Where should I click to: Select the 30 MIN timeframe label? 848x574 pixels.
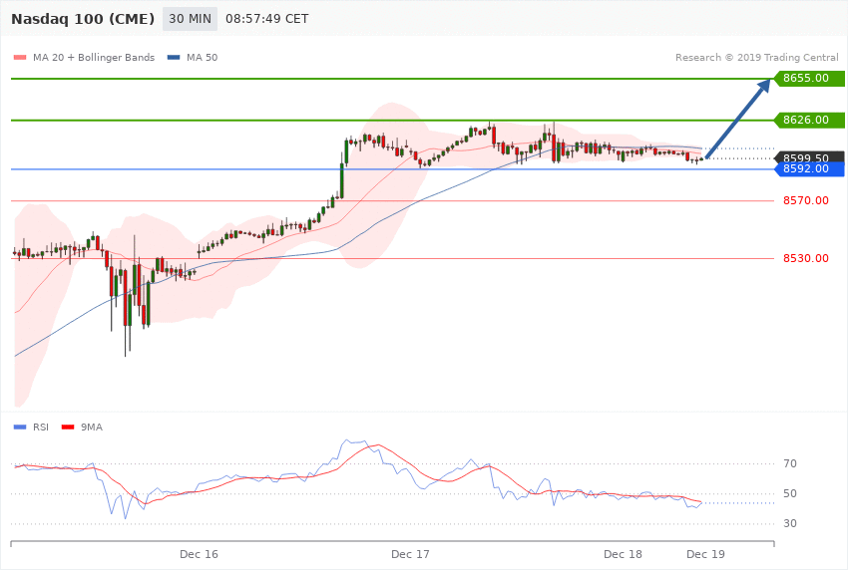(x=190, y=19)
